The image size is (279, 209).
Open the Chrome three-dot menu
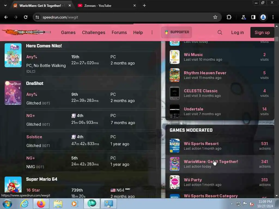(x=273, y=17)
